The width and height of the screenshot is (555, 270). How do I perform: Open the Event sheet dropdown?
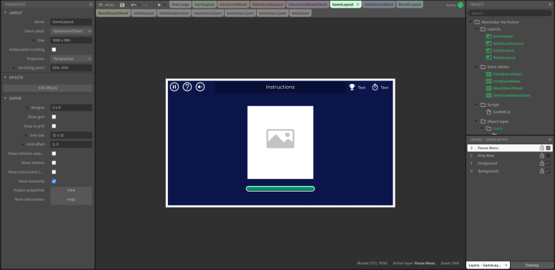(71, 31)
